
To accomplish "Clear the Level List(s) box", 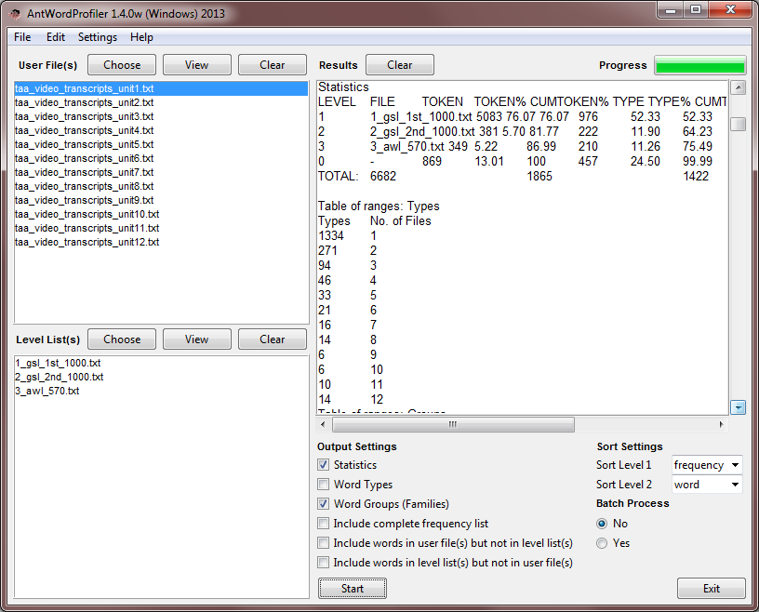I will pyautogui.click(x=273, y=339).
